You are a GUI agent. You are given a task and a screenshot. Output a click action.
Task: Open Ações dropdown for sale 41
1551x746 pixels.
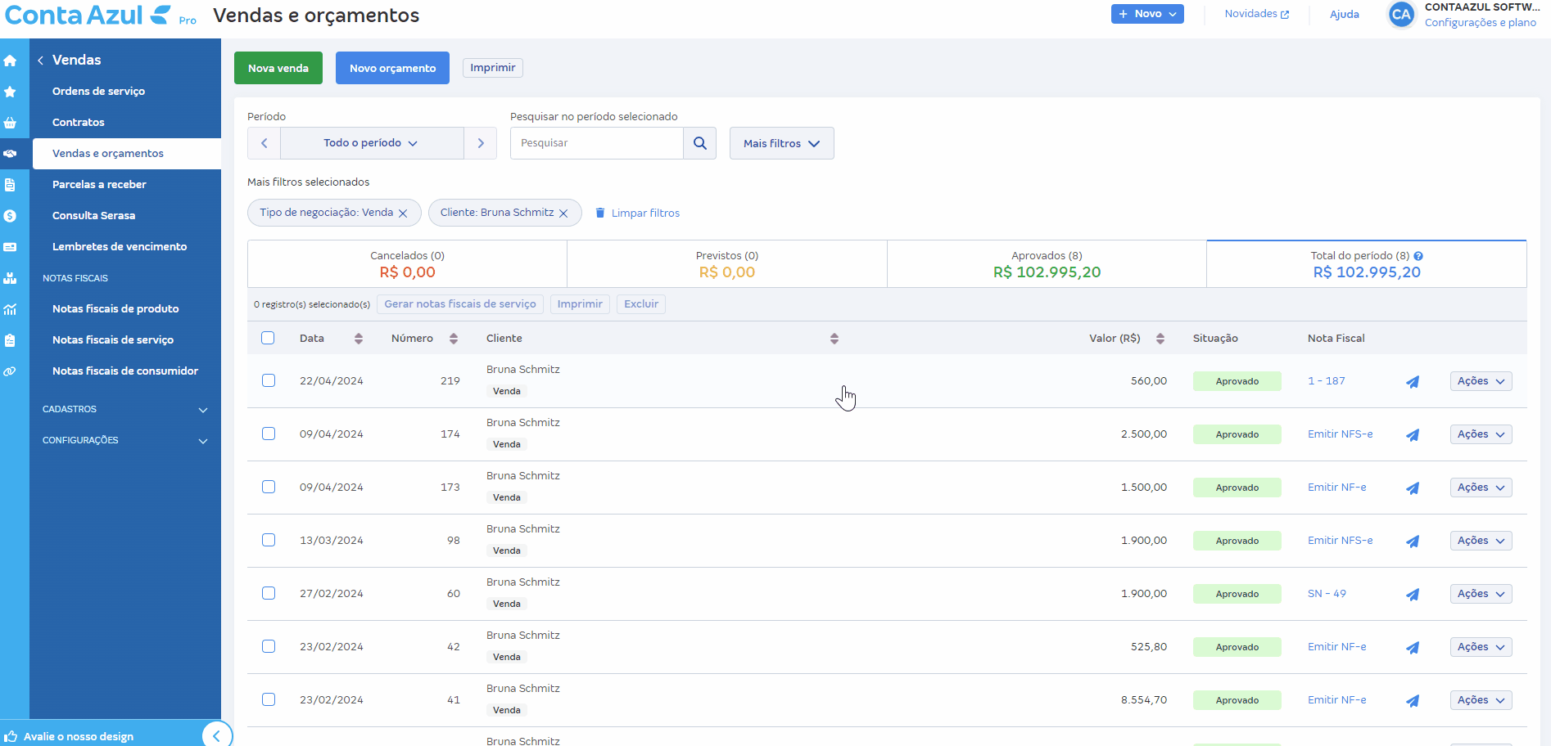[1481, 700]
